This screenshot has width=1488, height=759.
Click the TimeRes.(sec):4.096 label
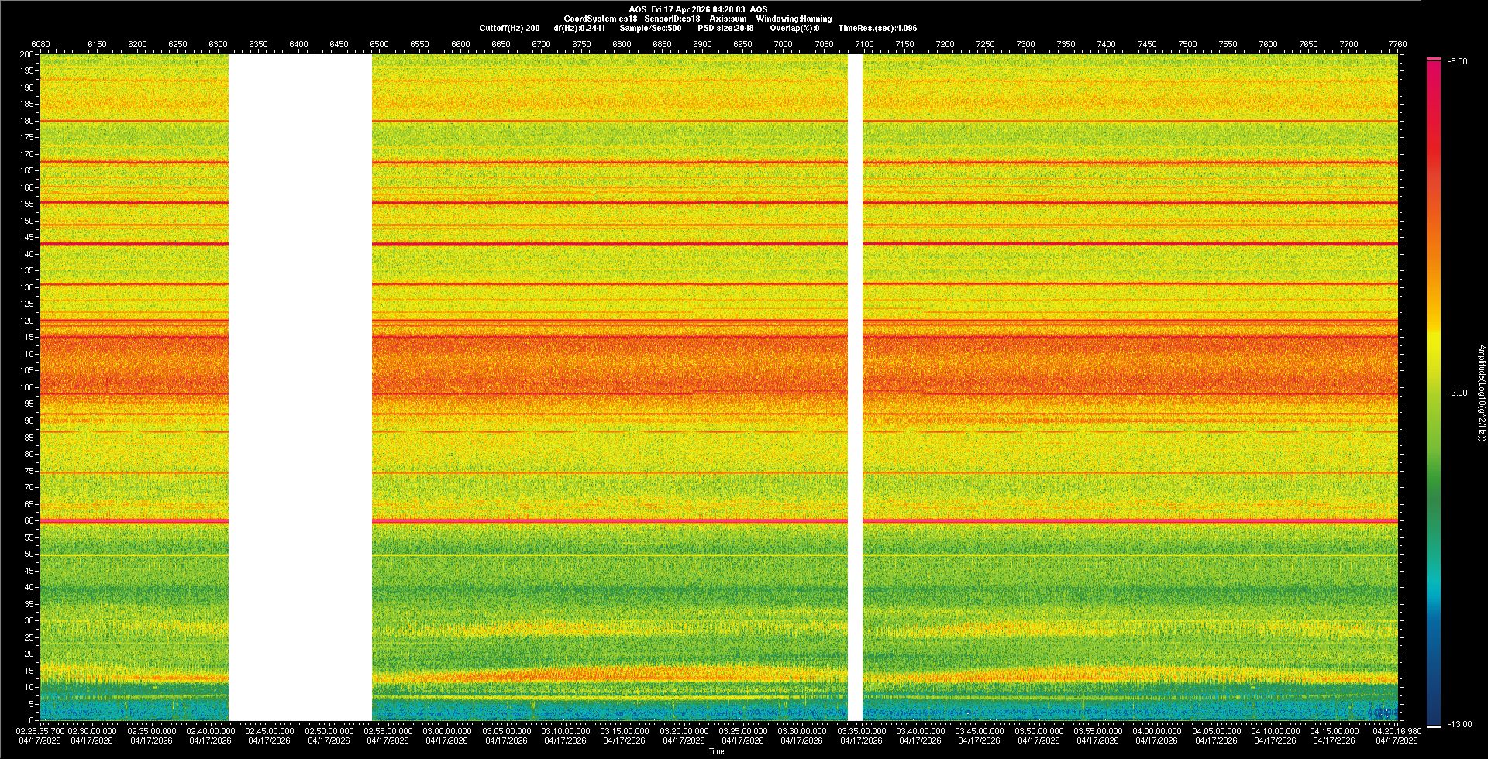point(877,29)
